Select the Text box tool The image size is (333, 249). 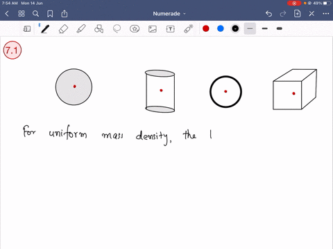pos(170,29)
